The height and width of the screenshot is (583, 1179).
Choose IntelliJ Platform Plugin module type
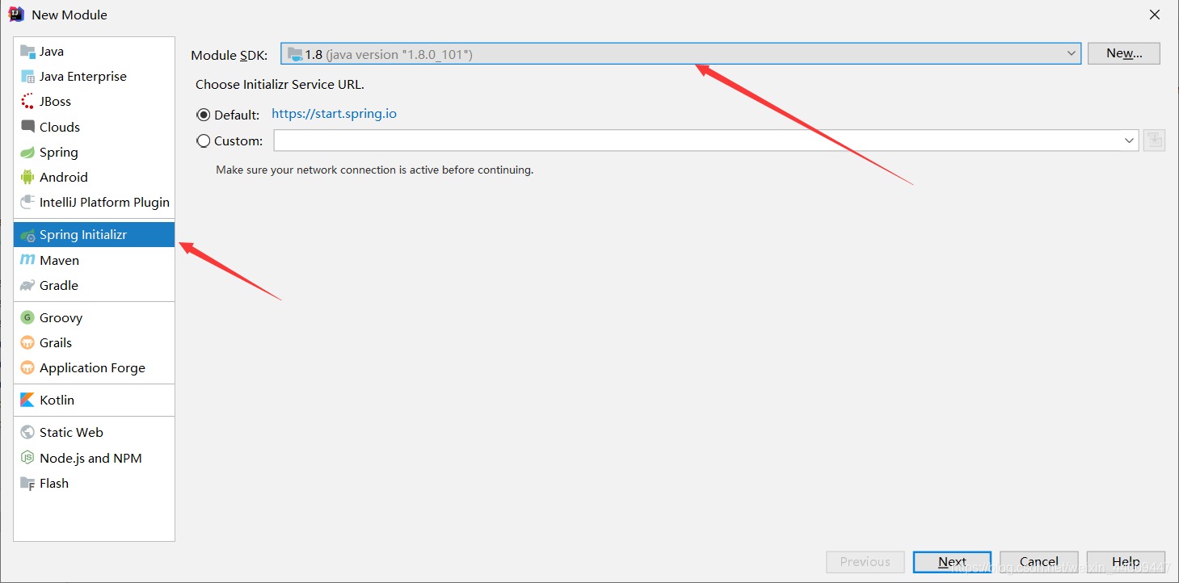(x=94, y=202)
